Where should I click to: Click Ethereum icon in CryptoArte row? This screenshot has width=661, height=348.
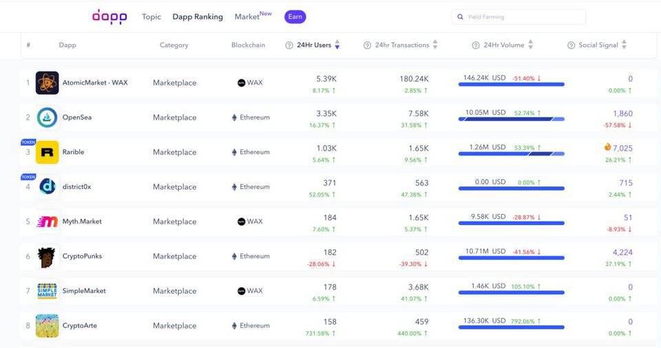234,326
